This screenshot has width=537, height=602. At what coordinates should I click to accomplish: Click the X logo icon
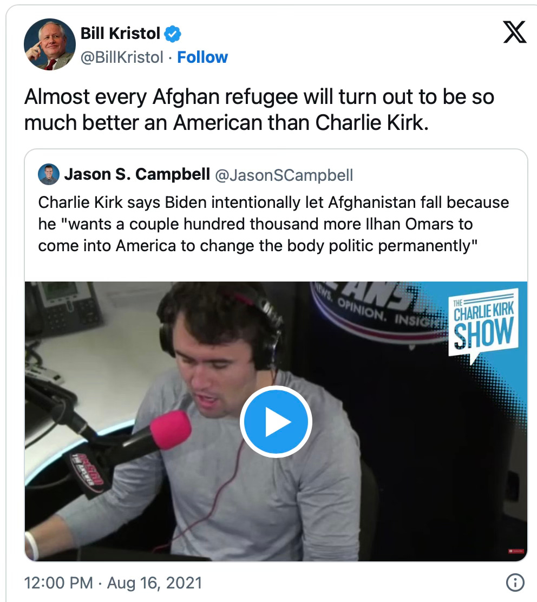tap(514, 32)
